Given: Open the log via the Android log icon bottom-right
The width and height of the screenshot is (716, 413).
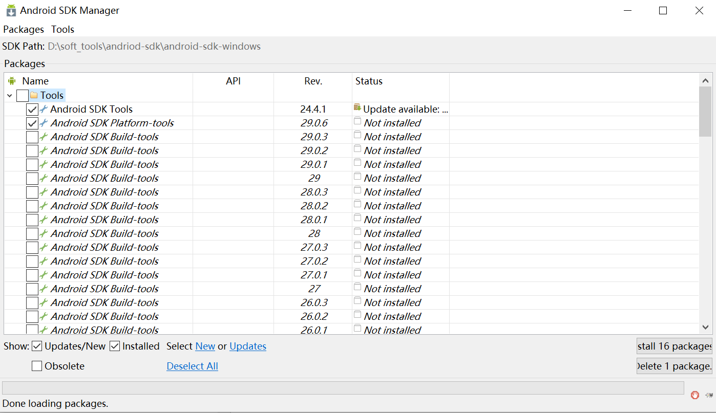Looking at the screenshot, I should (709, 395).
